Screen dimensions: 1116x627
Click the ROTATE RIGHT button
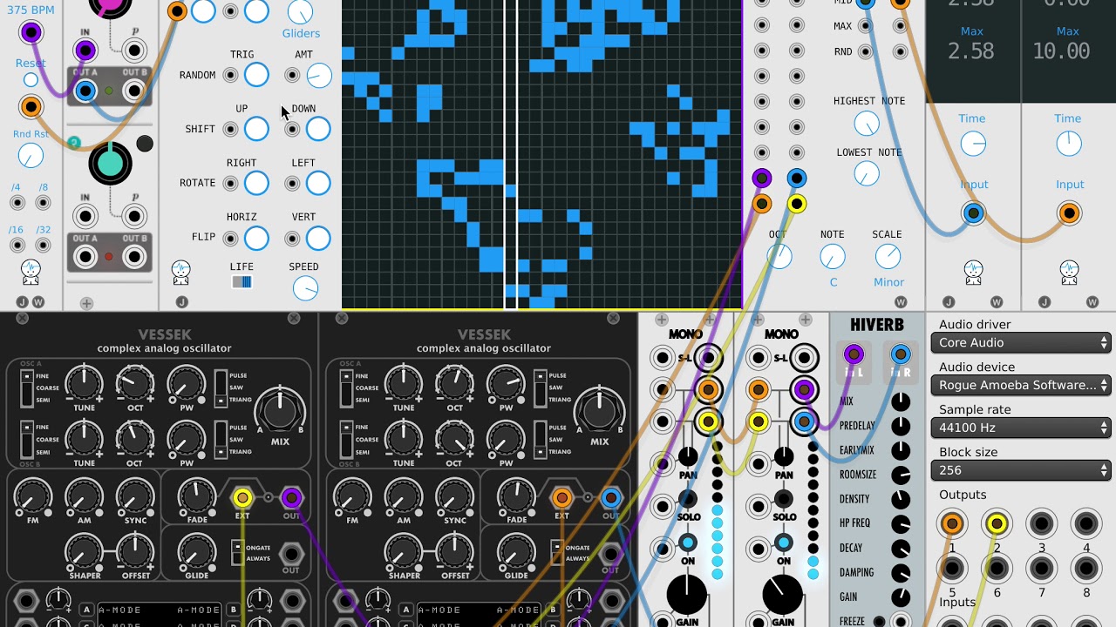pos(256,183)
